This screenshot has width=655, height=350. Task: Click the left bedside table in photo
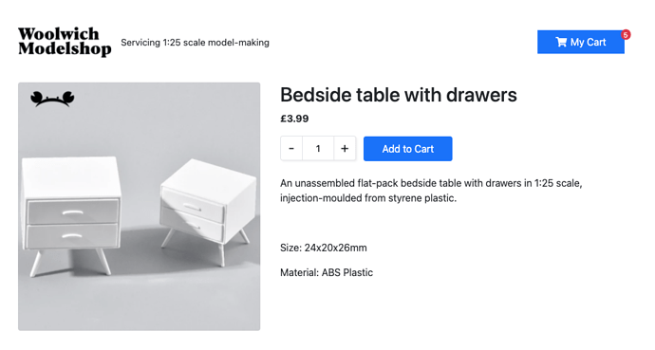coord(71,215)
